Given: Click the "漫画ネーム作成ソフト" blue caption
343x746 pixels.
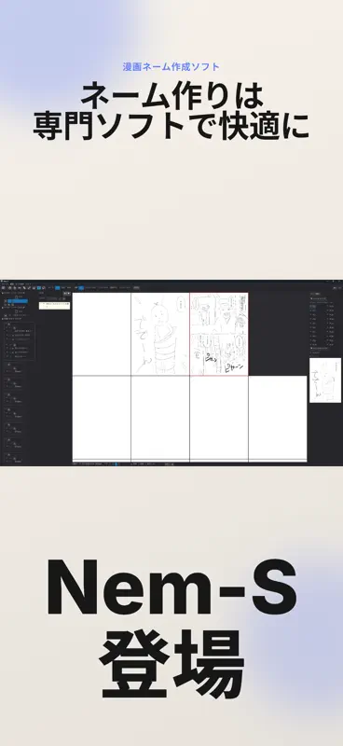Looking at the screenshot, I should [x=171, y=66].
